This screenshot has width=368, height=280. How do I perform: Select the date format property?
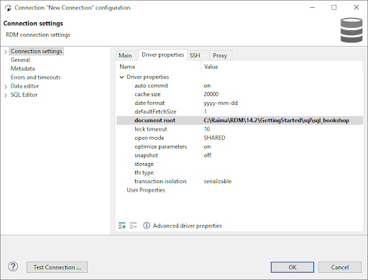click(x=239, y=103)
